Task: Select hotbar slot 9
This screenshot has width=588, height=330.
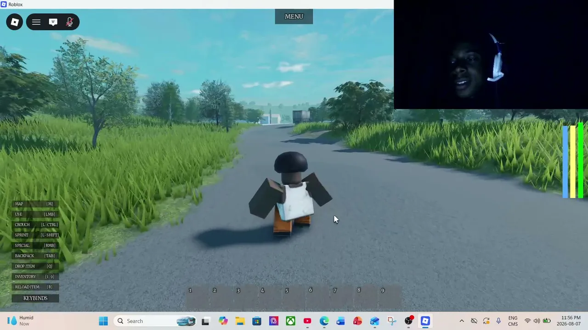Action: [x=390, y=297]
